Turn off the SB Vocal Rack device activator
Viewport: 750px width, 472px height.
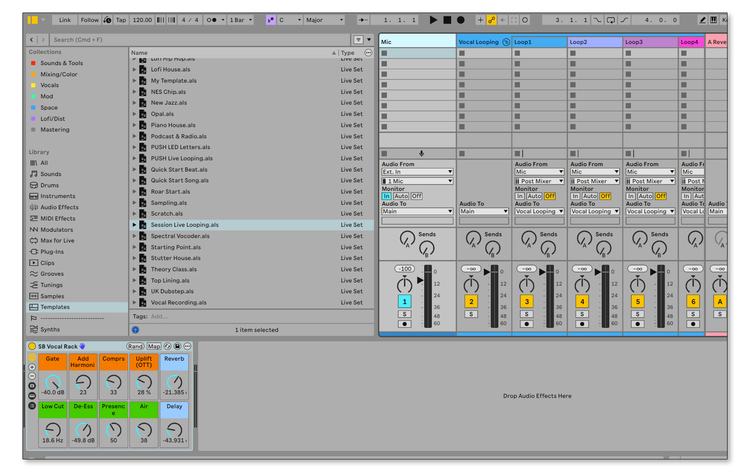[32, 346]
